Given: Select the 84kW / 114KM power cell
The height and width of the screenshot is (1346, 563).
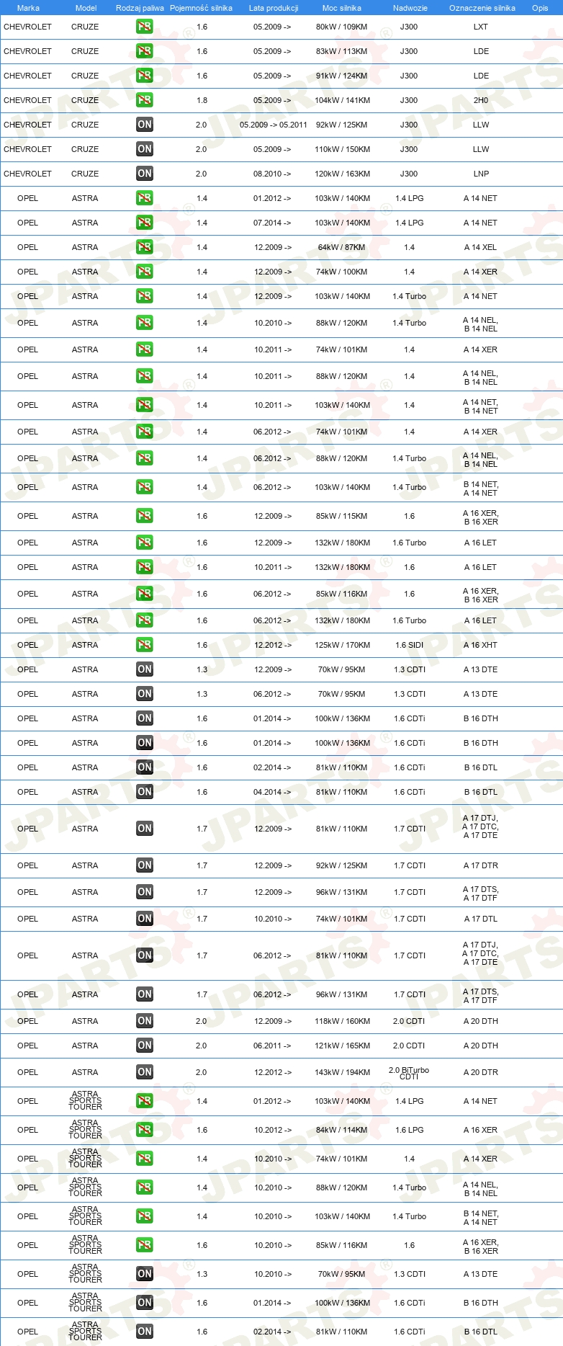Looking at the screenshot, I should coord(342,1130).
